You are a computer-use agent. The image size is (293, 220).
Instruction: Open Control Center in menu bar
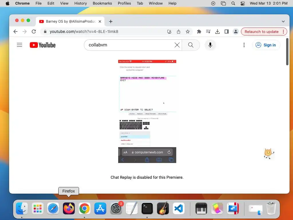coord(243,3)
